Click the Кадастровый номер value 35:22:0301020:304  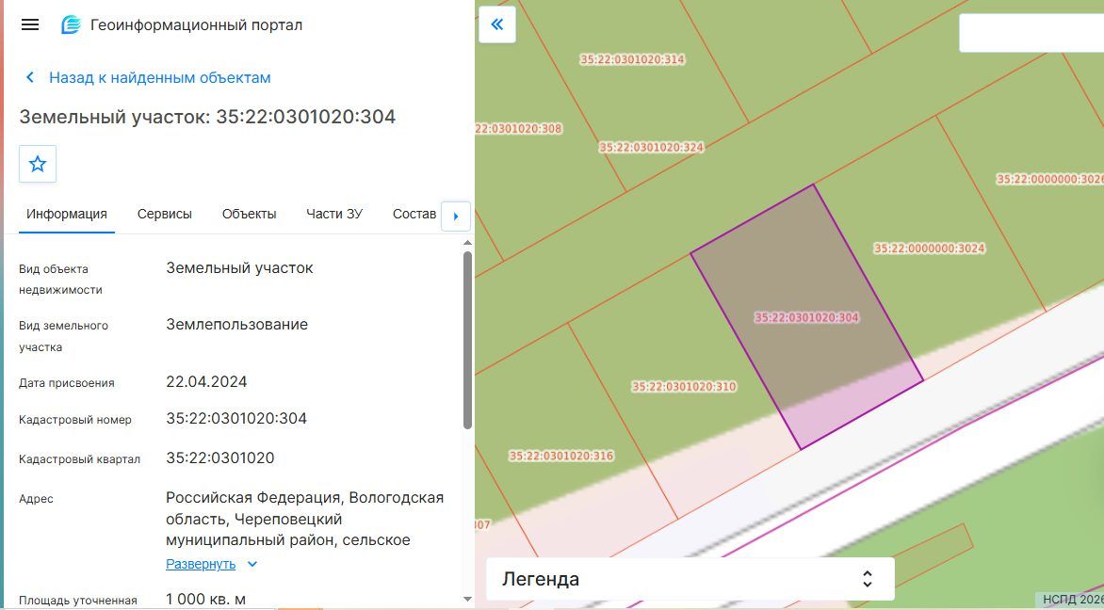coord(236,419)
